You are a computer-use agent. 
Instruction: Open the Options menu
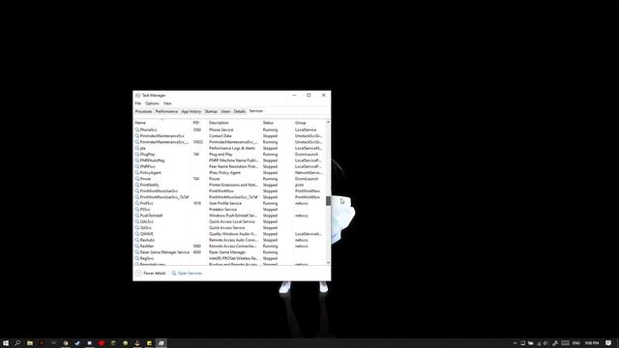[152, 103]
